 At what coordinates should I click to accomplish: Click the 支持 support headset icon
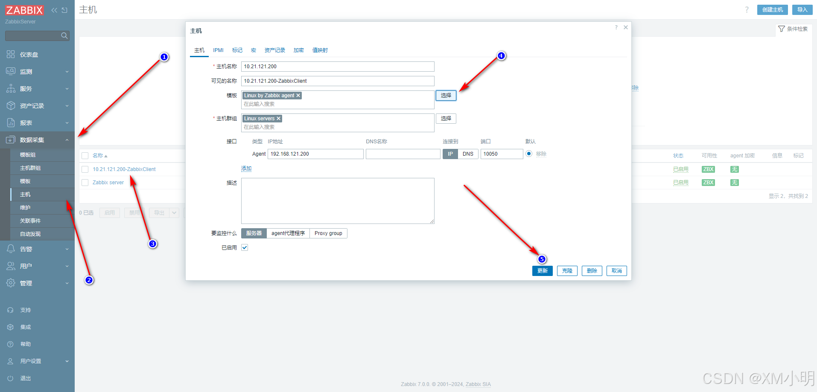[x=11, y=310]
